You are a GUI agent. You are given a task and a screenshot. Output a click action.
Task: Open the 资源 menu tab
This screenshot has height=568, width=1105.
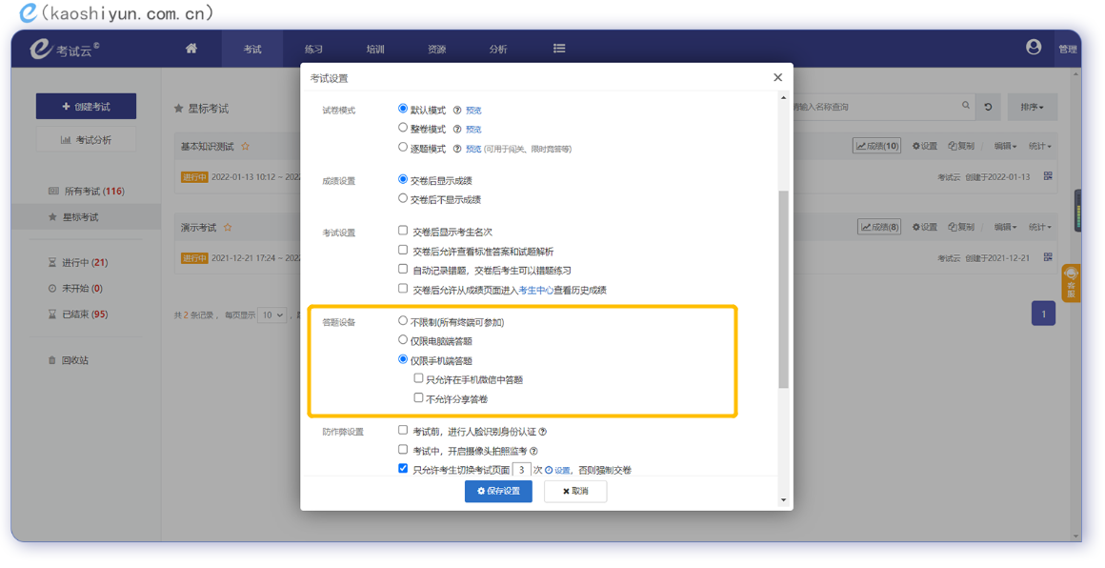click(436, 49)
